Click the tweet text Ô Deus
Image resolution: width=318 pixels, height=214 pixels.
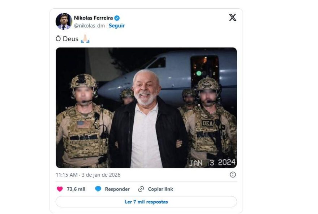tap(66, 38)
